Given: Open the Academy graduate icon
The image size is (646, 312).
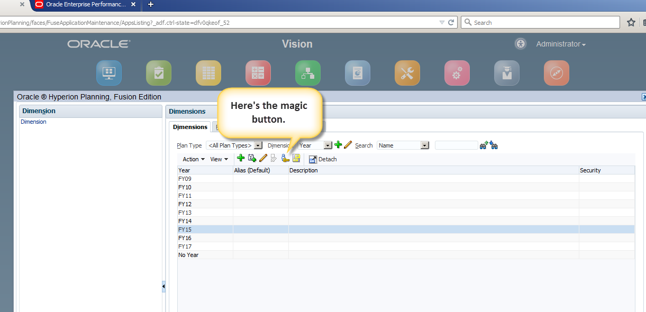Looking at the screenshot, I should click(x=507, y=73).
